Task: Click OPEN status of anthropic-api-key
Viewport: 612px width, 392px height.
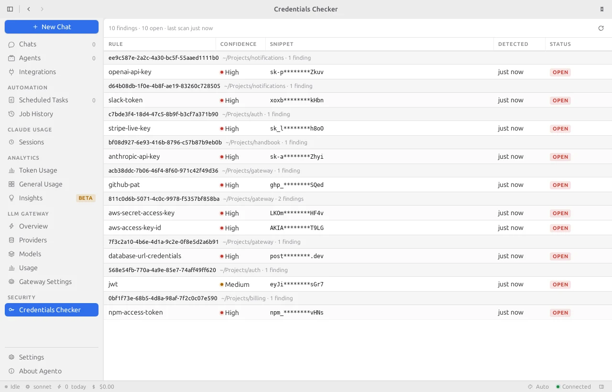Action: pos(560,157)
